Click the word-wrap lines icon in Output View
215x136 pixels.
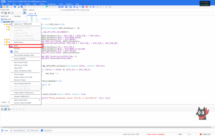[x=9, y=109]
